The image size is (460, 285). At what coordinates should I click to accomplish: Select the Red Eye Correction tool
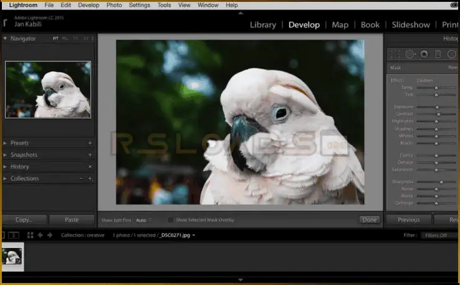click(424, 55)
